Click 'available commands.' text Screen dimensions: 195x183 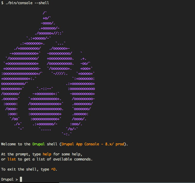tap(73, 159)
